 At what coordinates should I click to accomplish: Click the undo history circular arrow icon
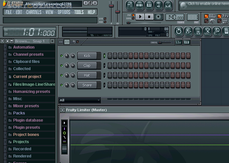coord(179,31)
